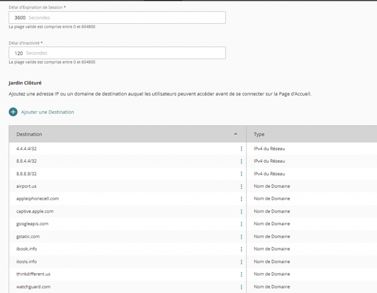Focus the Délai d'Expiration de Session field
Viewport: 377px width, 293px height.
click(x=117, y=18)
